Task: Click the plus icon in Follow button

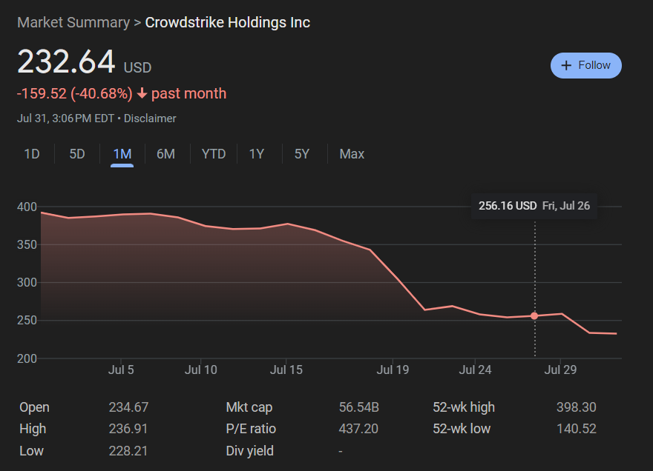Action: (566, 65)
